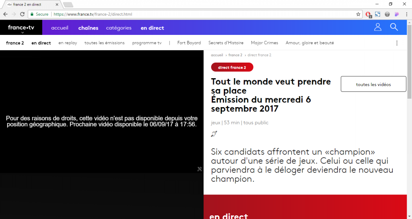Viewport: 412px width, 219px height.
Task: Click the page vertical scrollbar thumb
Action: click(409, 62)
